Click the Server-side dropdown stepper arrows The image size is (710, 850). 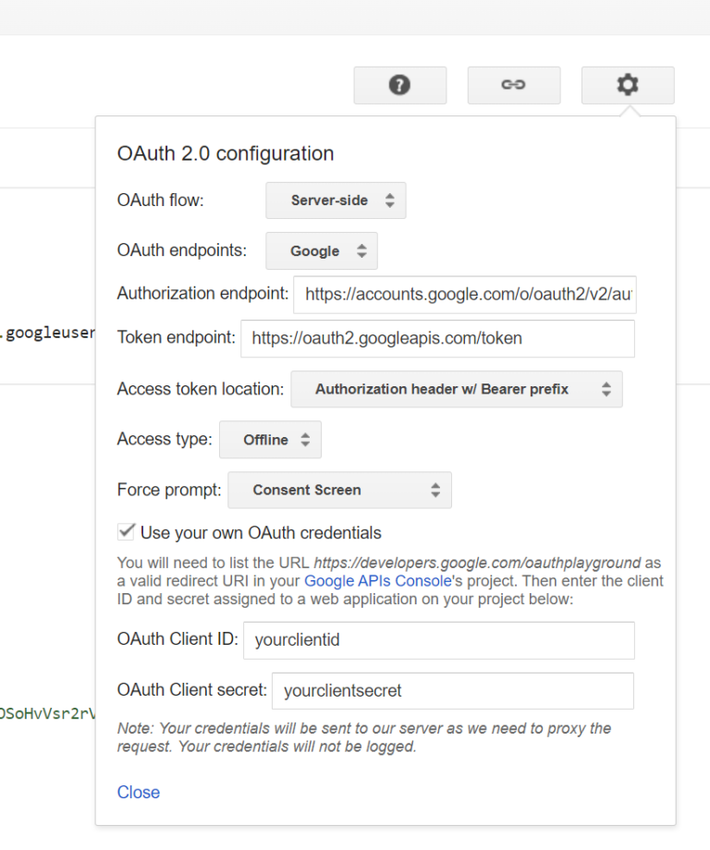coord(392,200)
